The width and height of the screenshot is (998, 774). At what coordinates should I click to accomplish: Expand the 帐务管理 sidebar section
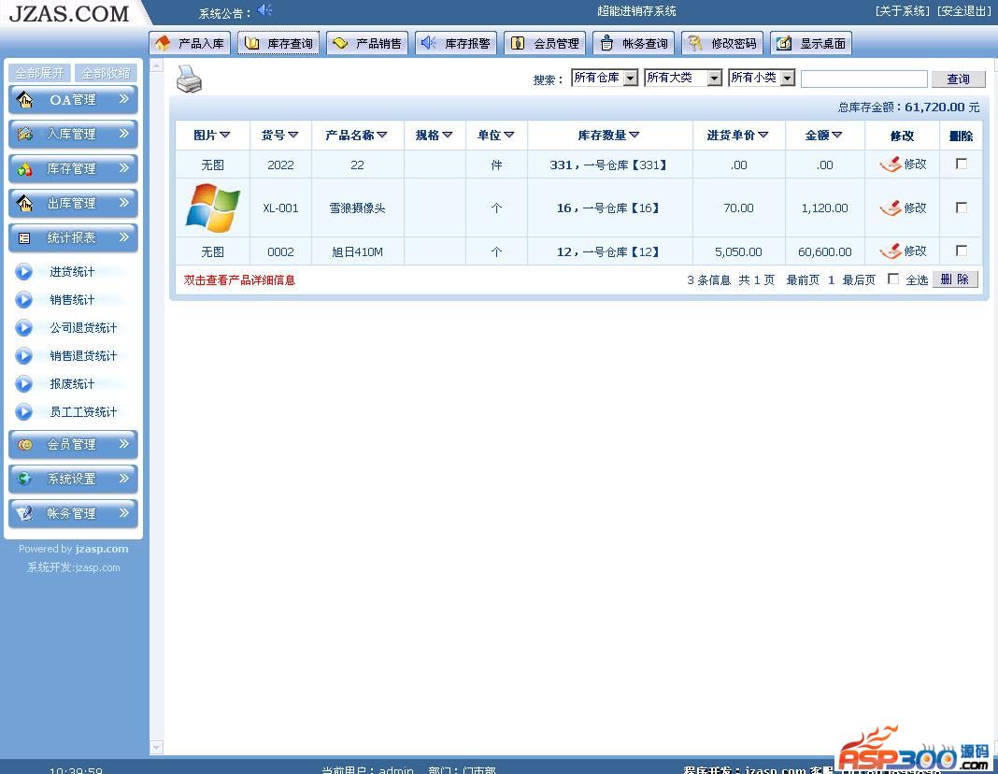(73, 513)
